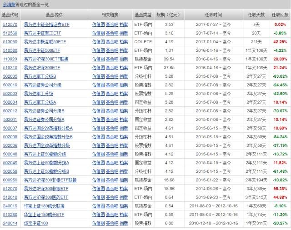Screen dimensions: 291x230
Task: Open 易方达中证500ETF fund page
Action: pos(42,50)
